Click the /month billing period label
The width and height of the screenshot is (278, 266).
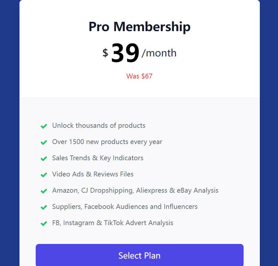click(159, 53)
